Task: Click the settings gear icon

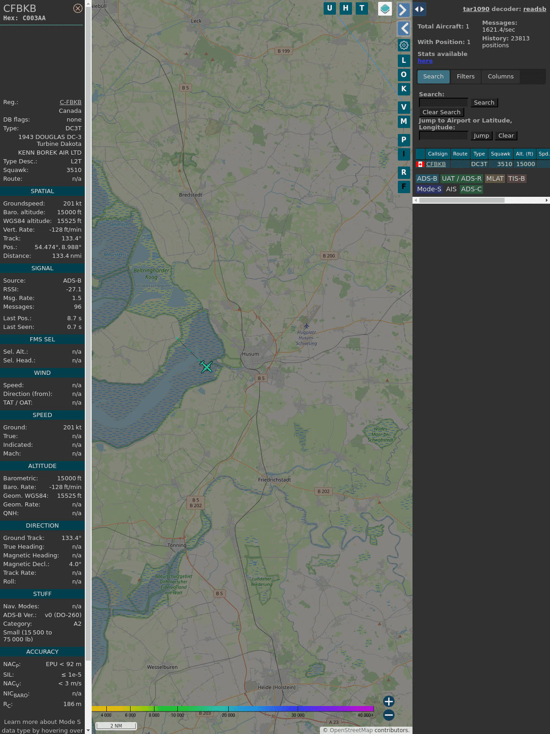Action: click(x=404, y=45)
